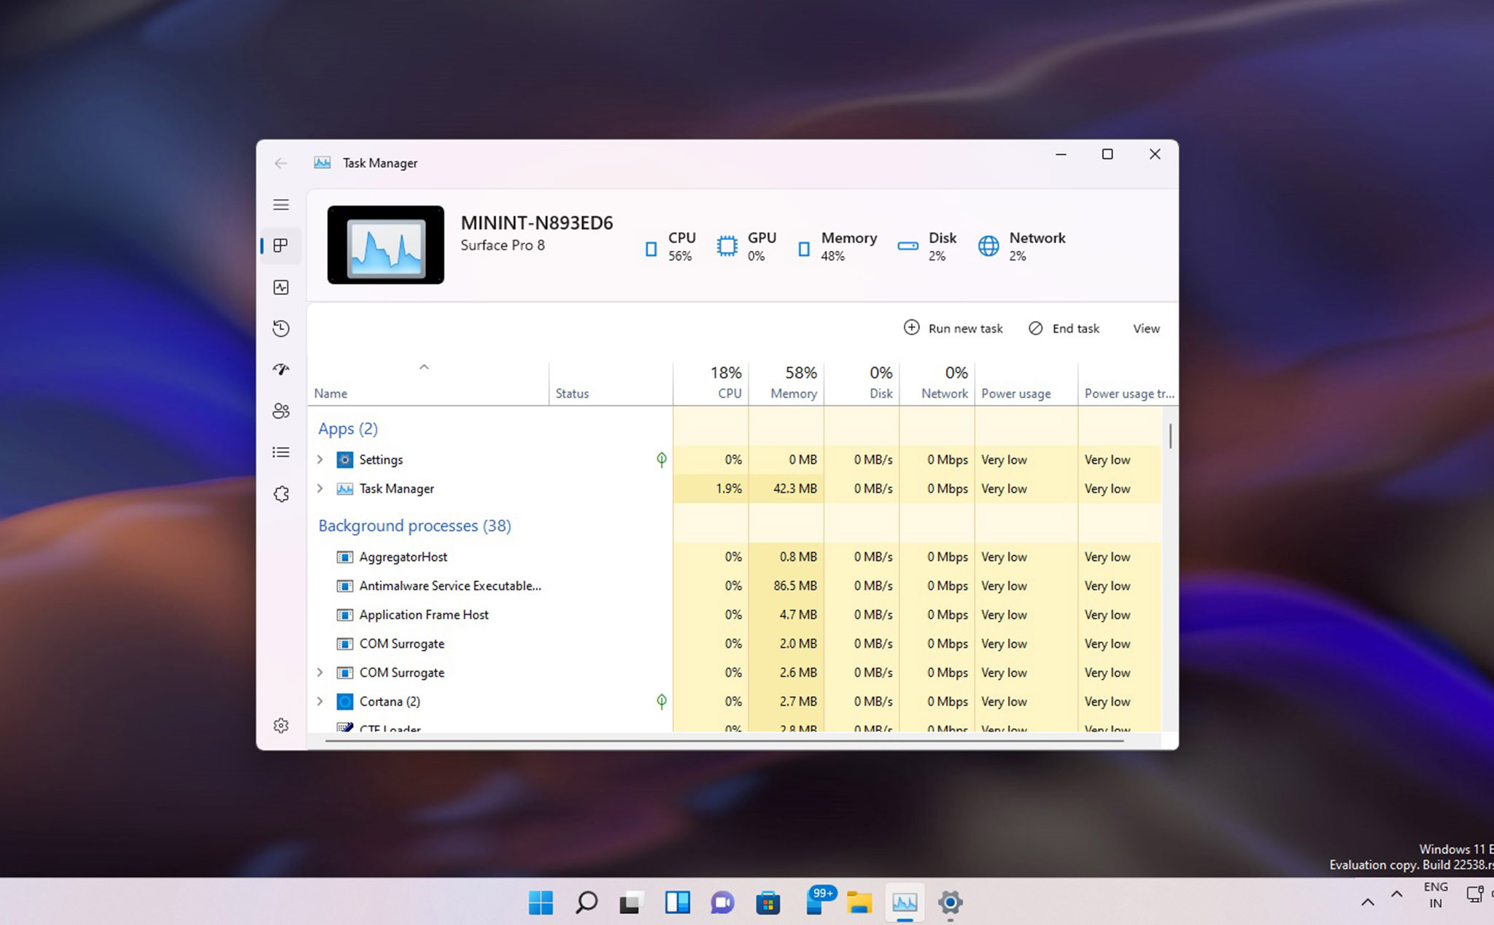This screenshot has height=925, width=1494.
Task: Open Microsoft Store from the taskbar
Action: pyautogui.click(x=767, y=903)
